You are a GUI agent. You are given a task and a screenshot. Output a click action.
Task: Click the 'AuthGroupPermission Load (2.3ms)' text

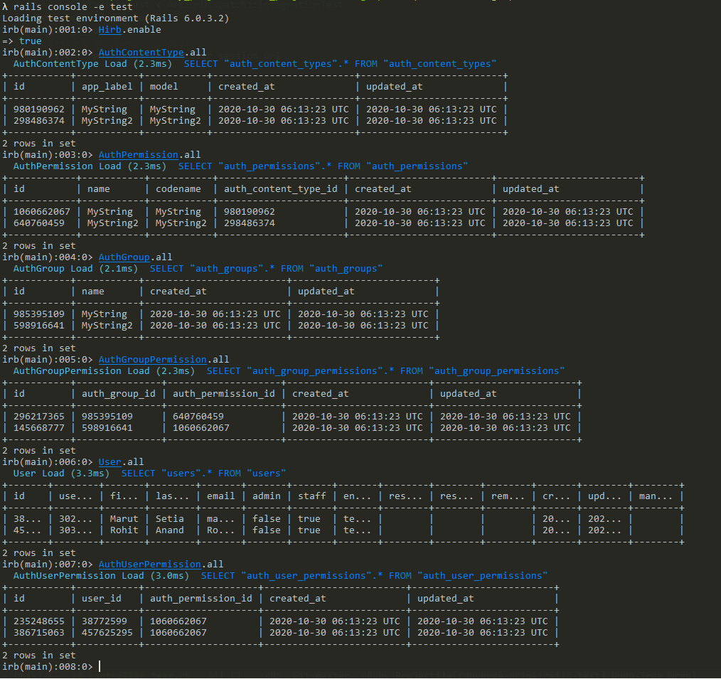[x=105, y=371]
